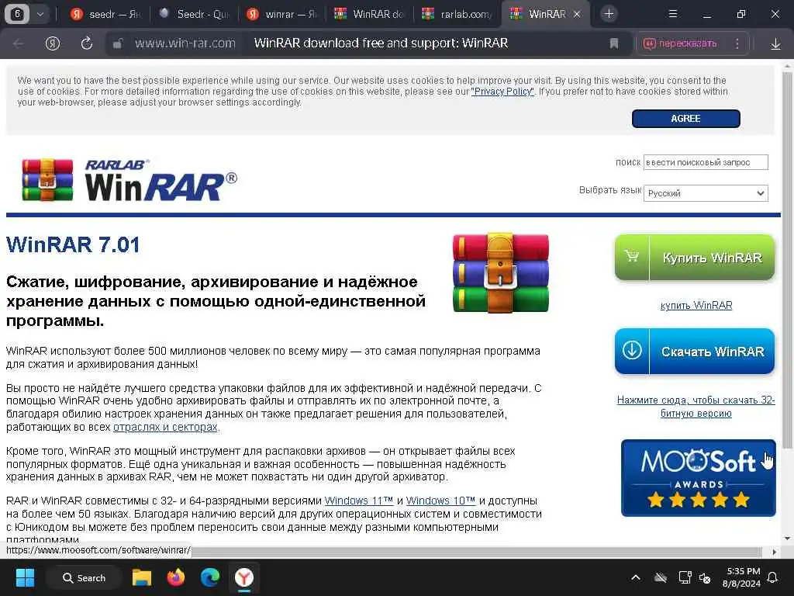Switch to the 'Seedr - Qu' tab

pos(194,14)
